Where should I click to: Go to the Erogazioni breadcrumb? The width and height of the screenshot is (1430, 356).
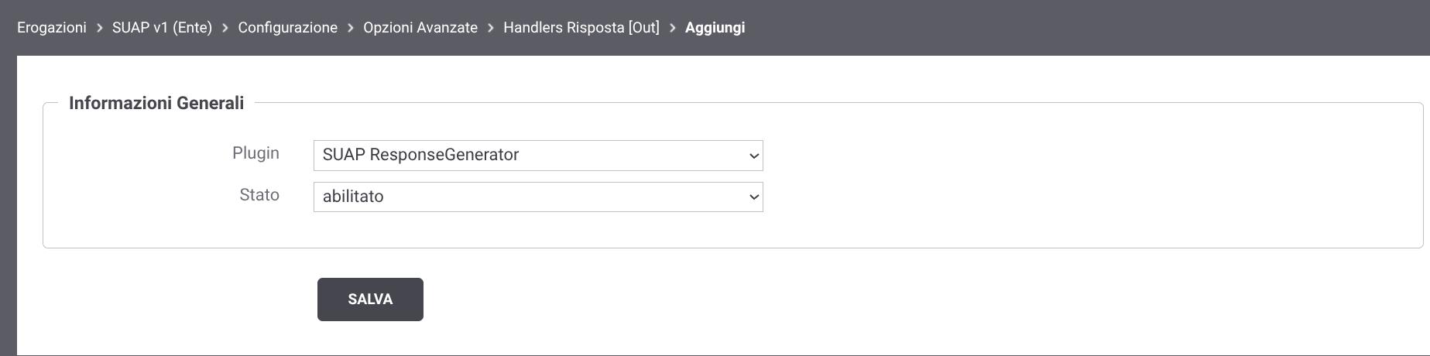pos(52,28)
